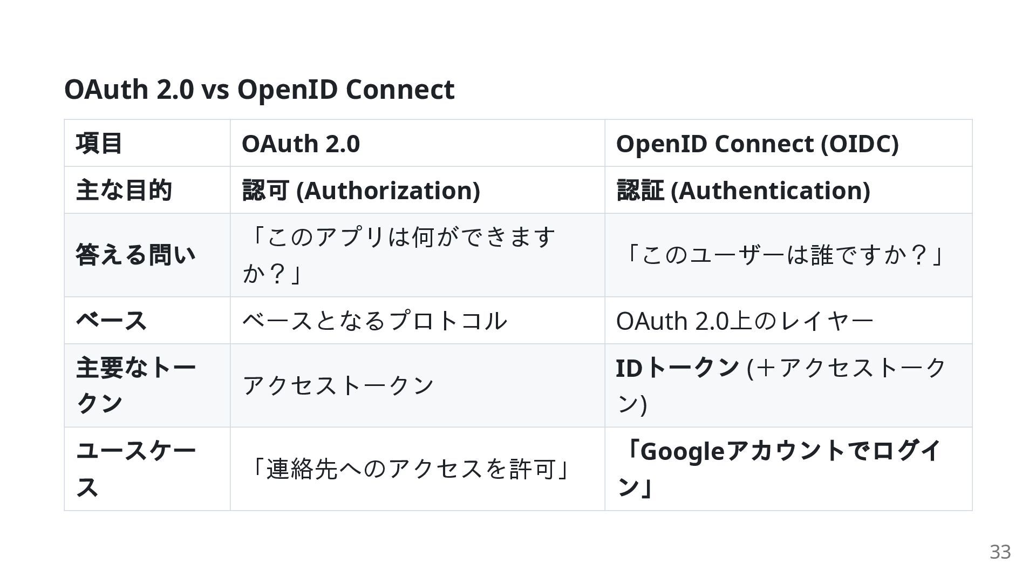
Task: Click the slide page number 33
Action: click(1000, 552)
